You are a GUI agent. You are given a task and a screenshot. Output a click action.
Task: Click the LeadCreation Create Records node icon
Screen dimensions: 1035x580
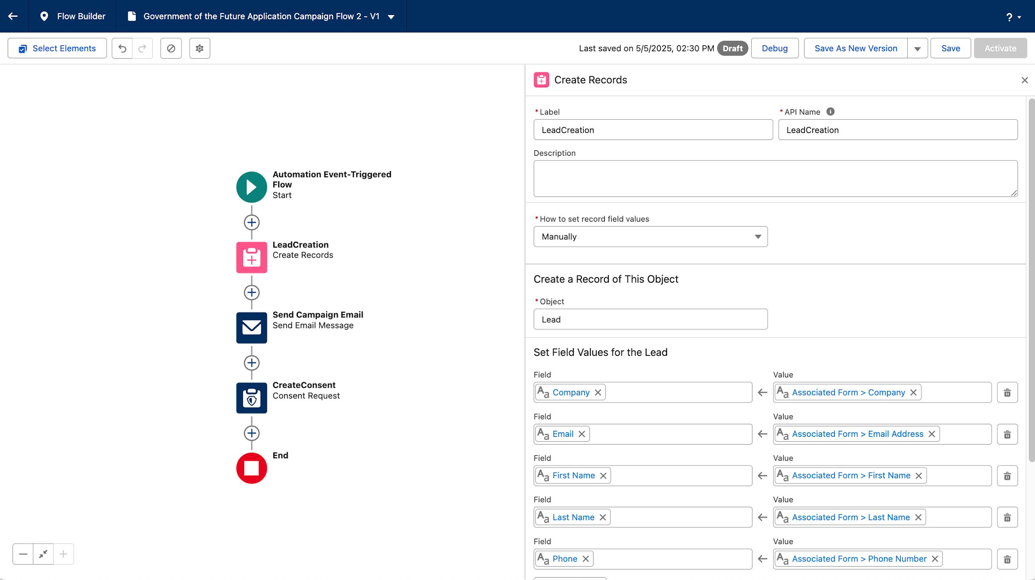point(251,257)
